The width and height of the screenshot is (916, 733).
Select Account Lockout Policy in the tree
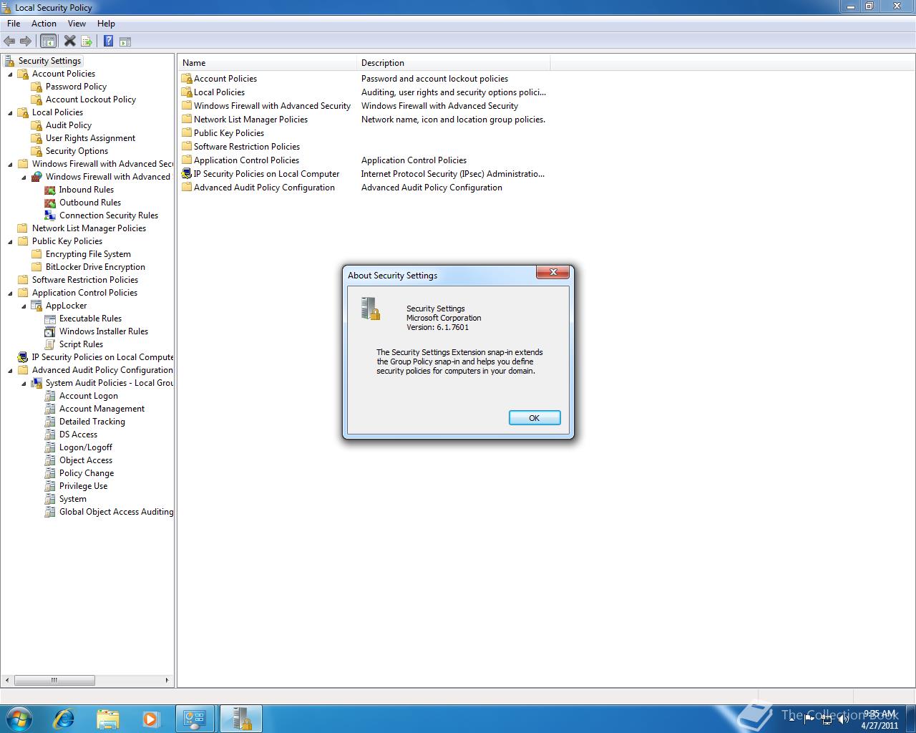point(91,99)
